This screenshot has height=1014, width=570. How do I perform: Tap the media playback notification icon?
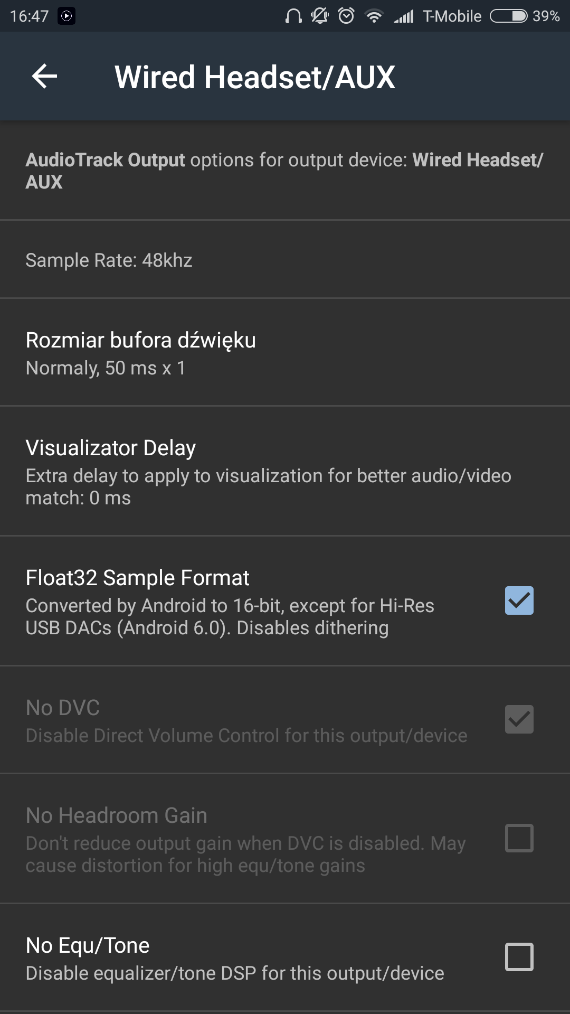pyautogui.click(x=66, y=16)
